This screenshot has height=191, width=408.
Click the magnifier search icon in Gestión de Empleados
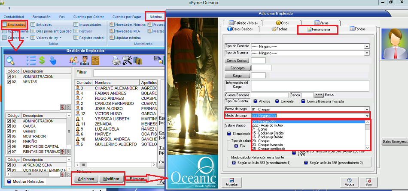pos(10,60)
